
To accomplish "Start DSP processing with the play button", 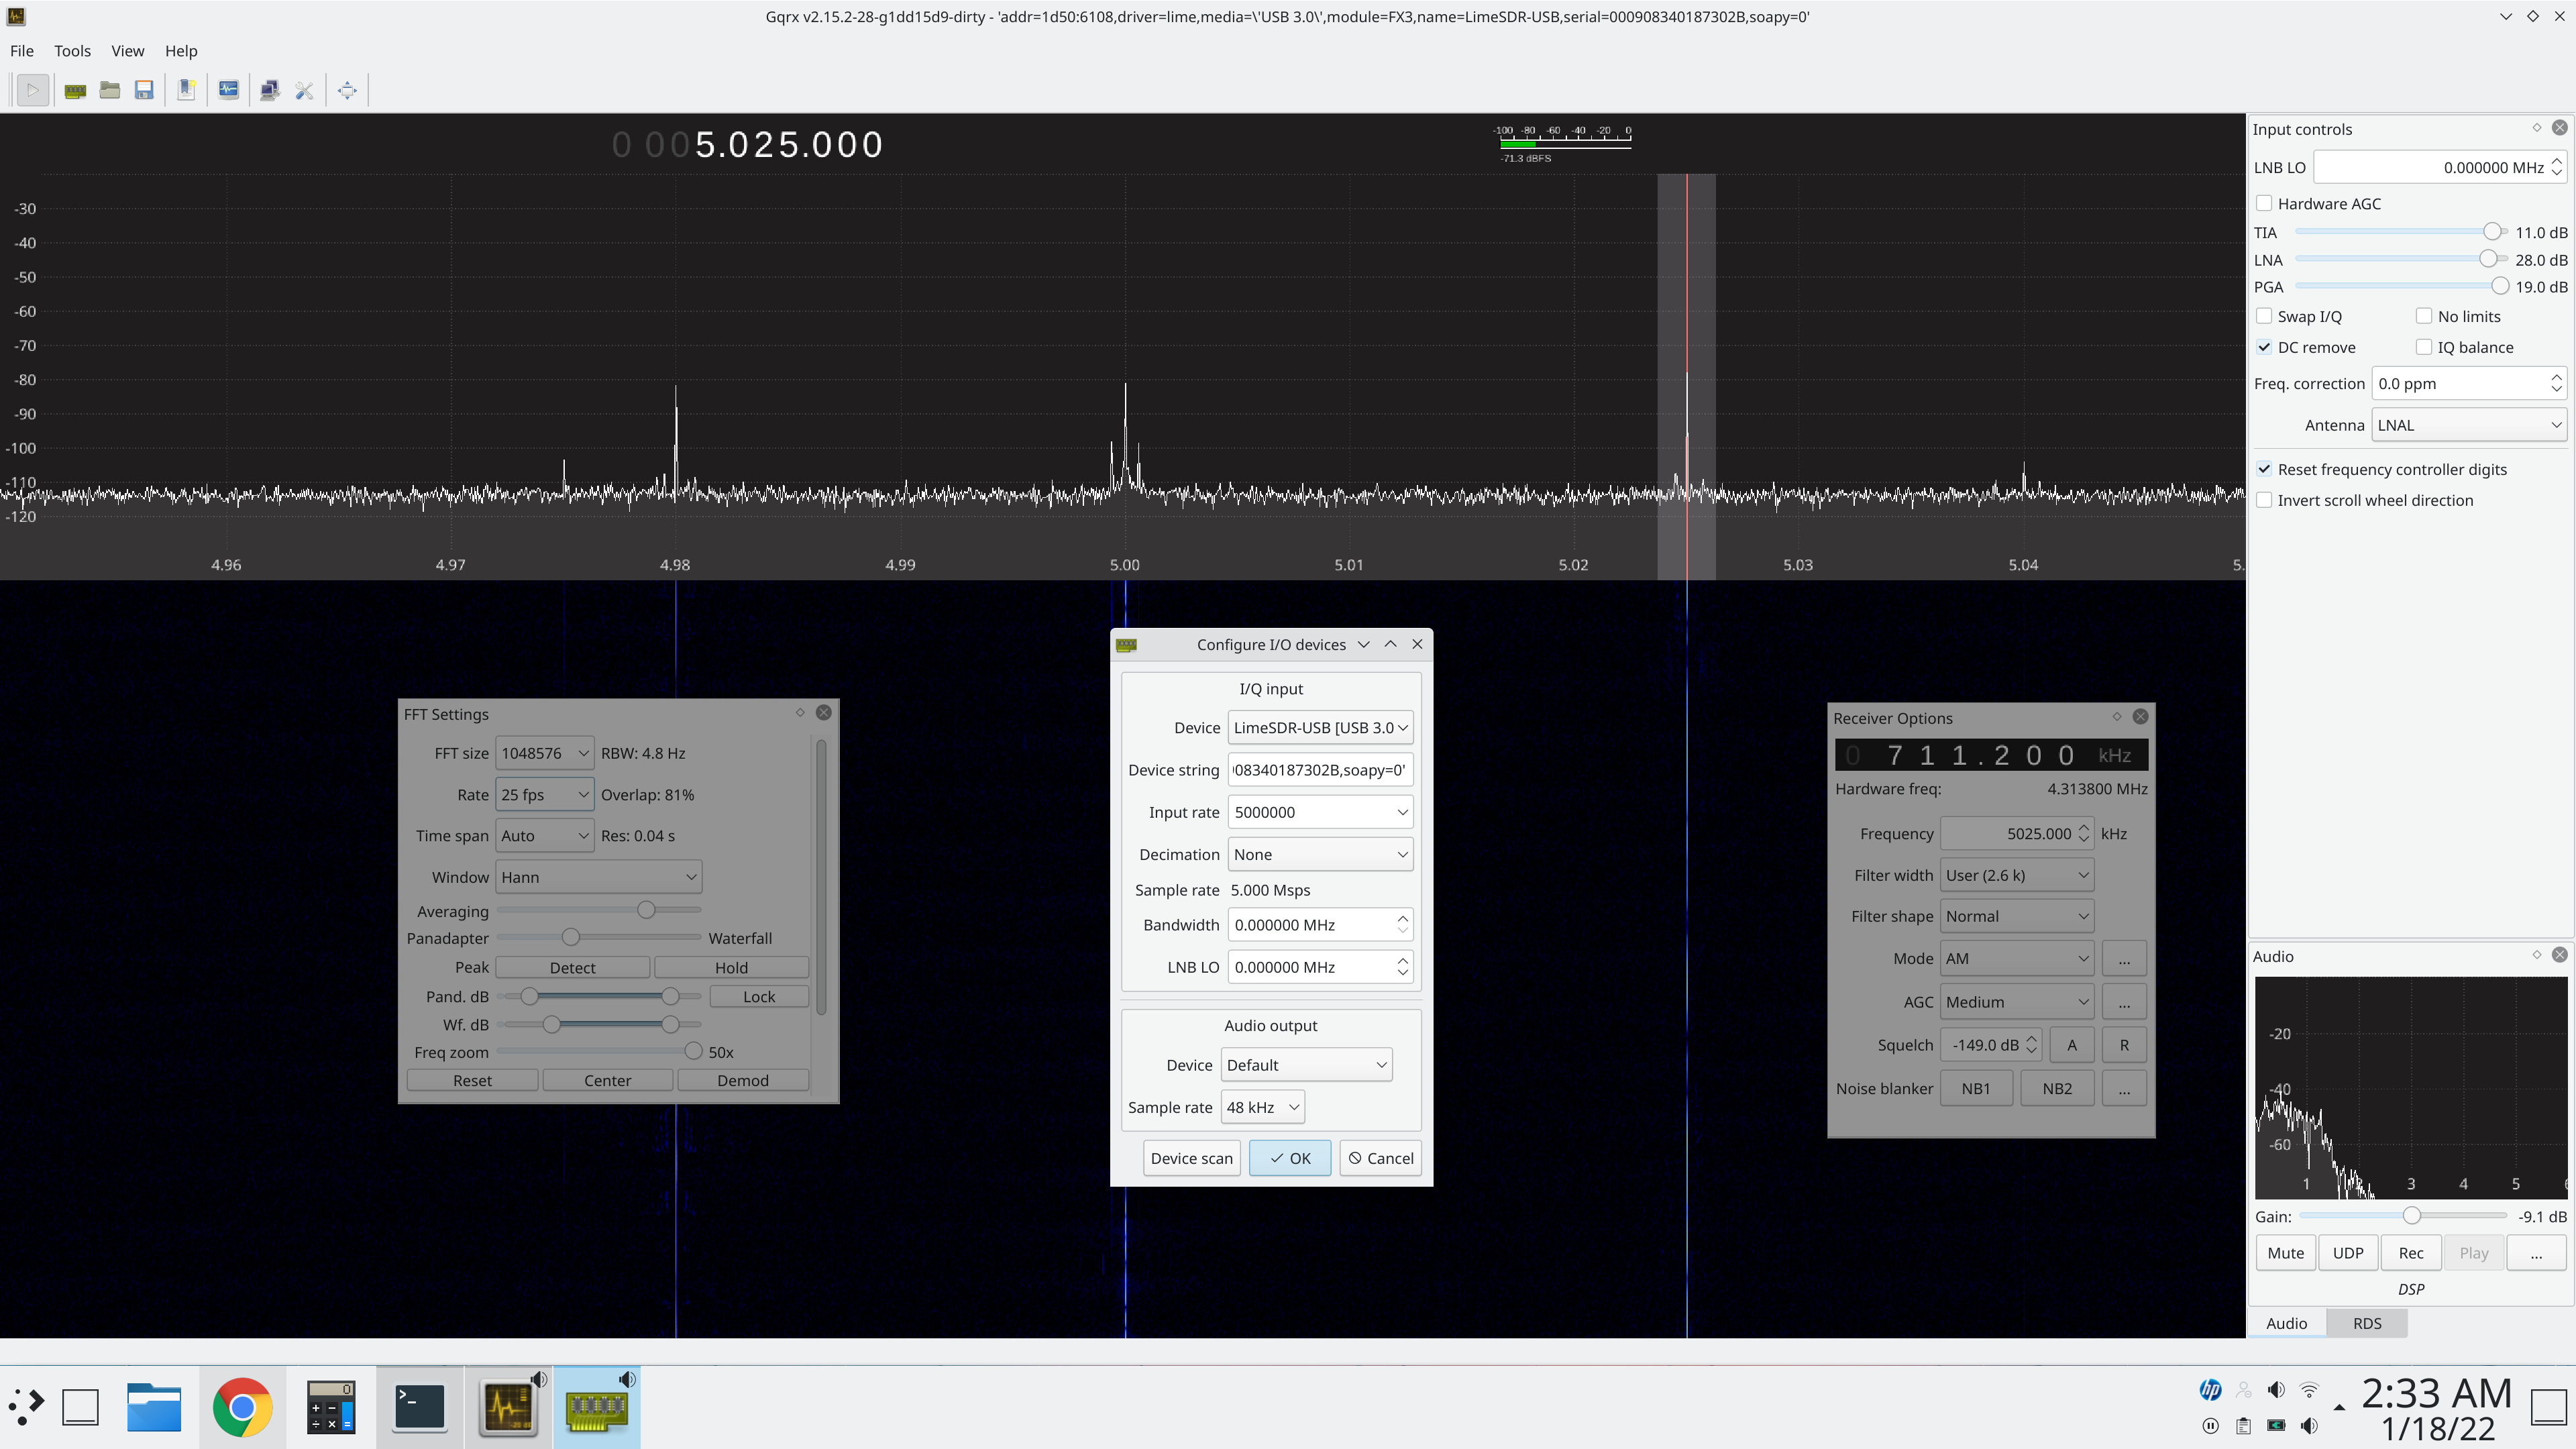I will [32, 90].
